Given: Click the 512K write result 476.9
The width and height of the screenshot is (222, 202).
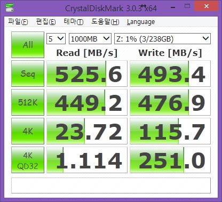Looking at the screenshot, I should (x=170, y=102).
